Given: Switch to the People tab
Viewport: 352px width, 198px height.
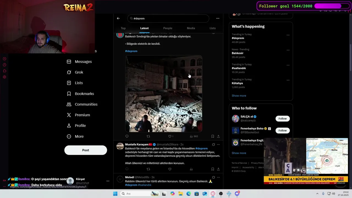Looking at the screenshot, I should [168, 28].
